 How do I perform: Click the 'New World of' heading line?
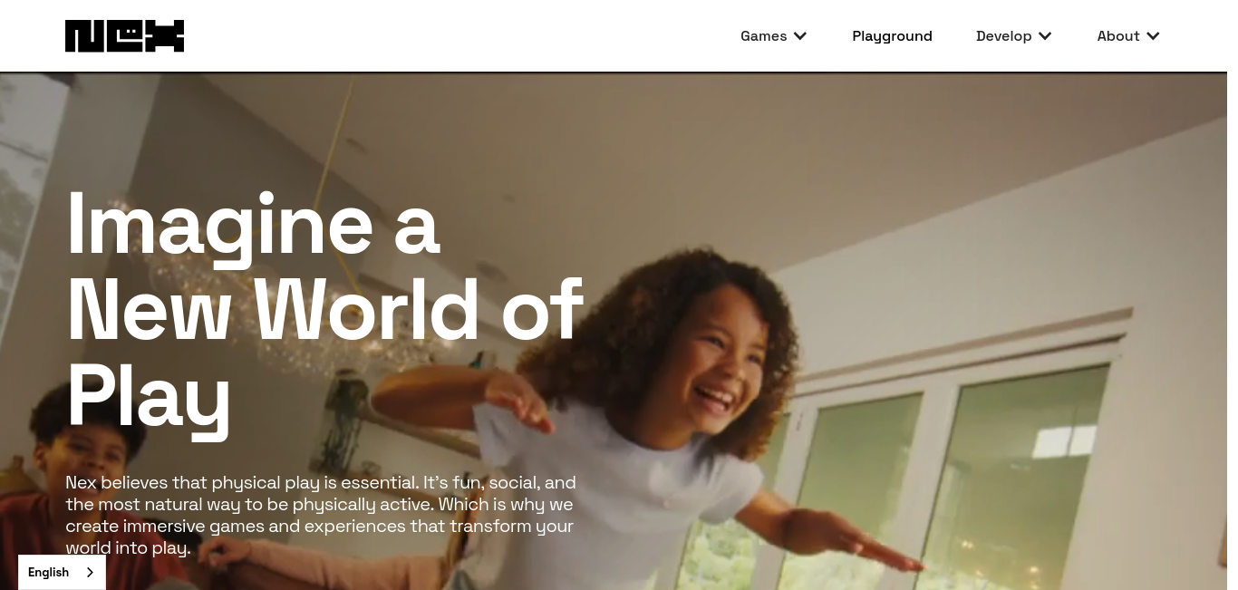[325, 311]
